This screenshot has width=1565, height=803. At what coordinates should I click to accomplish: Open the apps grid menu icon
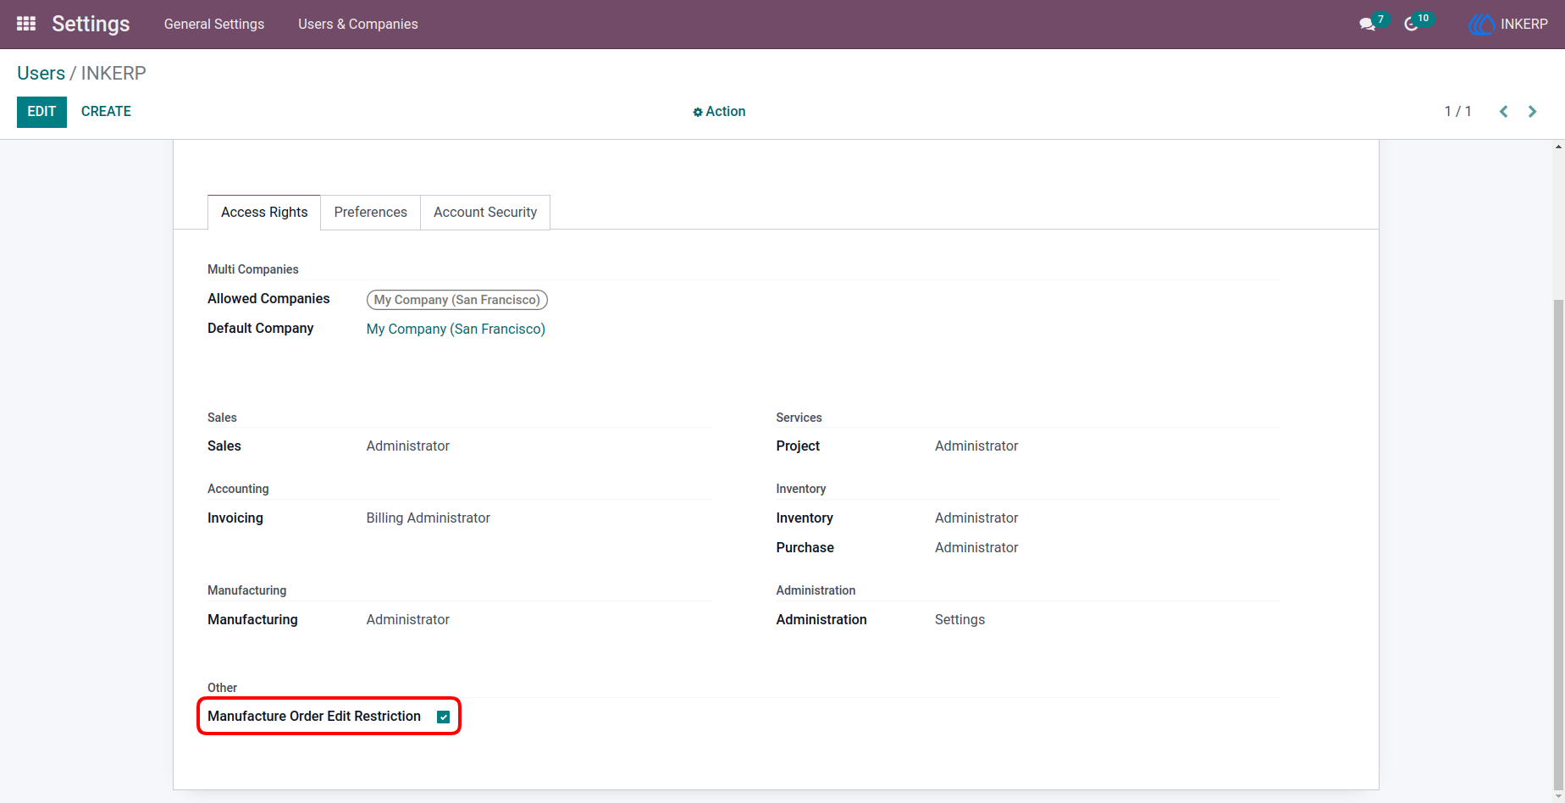point(26,24)
